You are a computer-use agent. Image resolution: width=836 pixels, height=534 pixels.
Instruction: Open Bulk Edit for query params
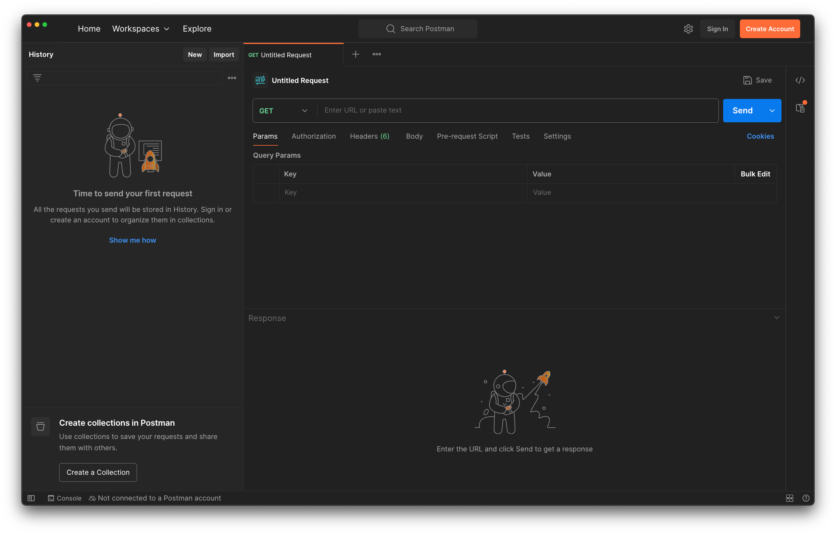pos(755,174)
